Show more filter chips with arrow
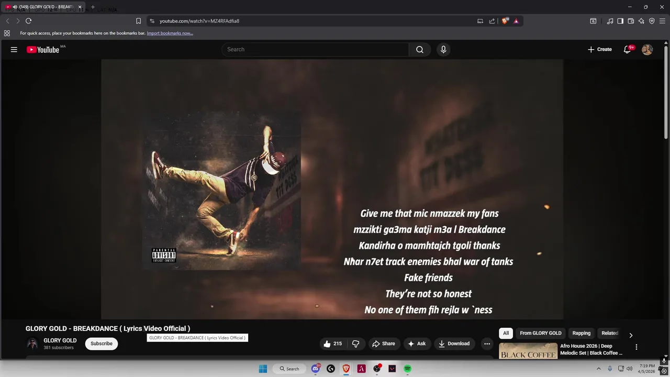670x377 pixels. click(631, 335)
